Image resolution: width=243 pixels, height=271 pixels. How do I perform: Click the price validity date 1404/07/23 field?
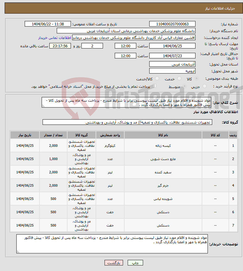(x=172, y=56)
